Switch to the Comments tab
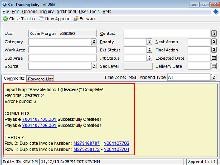The width and height of the screenshot is (220, 165). tap(14, 78)
